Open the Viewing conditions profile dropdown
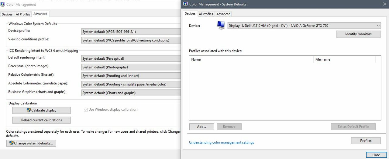Image resolution: width=389 pixels, height=159 pixels. pos(131,40)
